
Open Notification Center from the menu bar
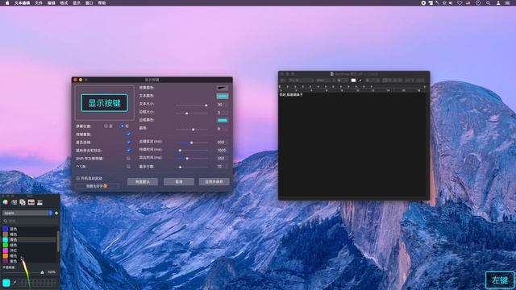(x=507, y=2)
